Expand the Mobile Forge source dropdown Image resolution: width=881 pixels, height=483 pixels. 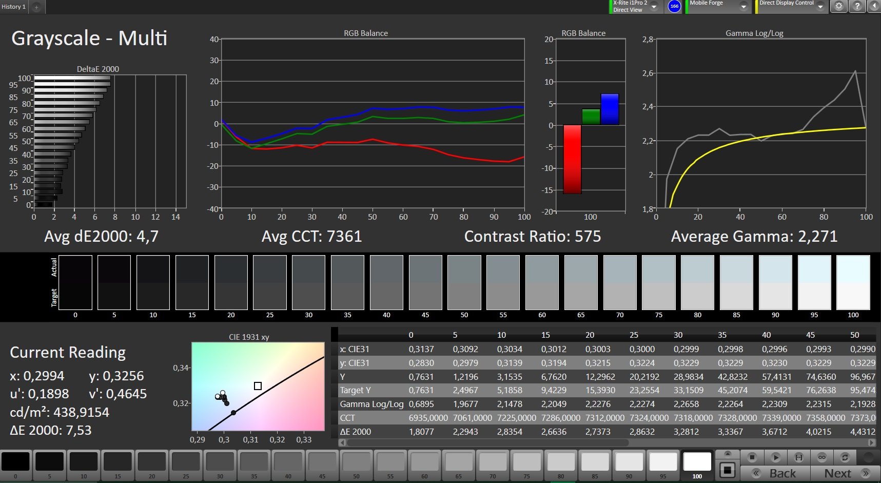[x=743, y=7]
